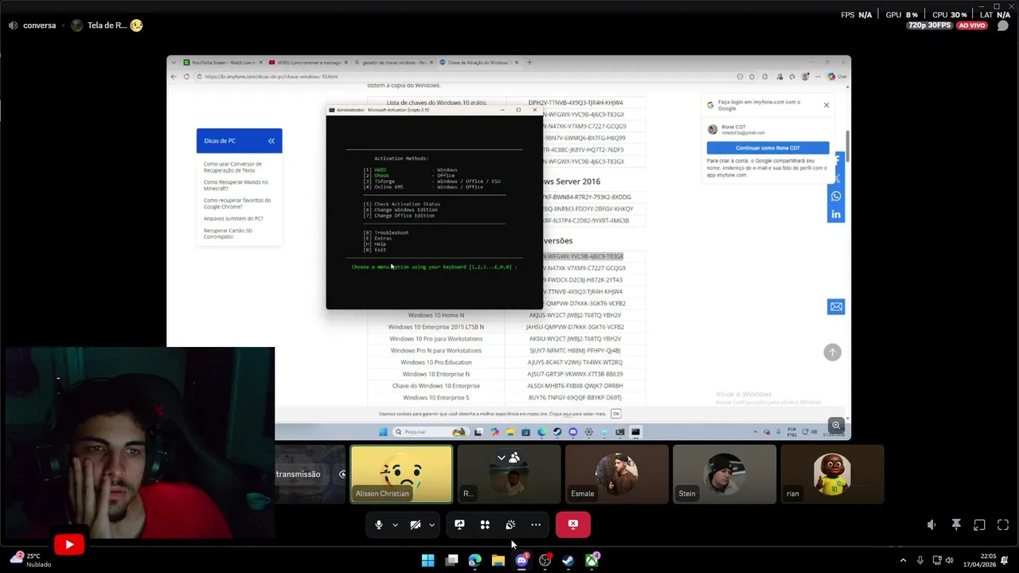This screenshot has height=573, width=1019.
Task: Open the Windows Start menu
Action: (x=428, y=560)
